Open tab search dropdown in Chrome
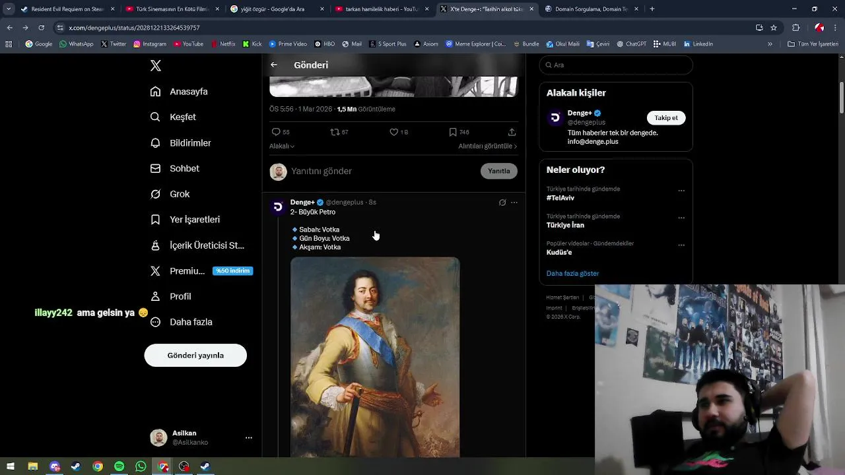The image size is (845, 475). [x=8, y=9]
